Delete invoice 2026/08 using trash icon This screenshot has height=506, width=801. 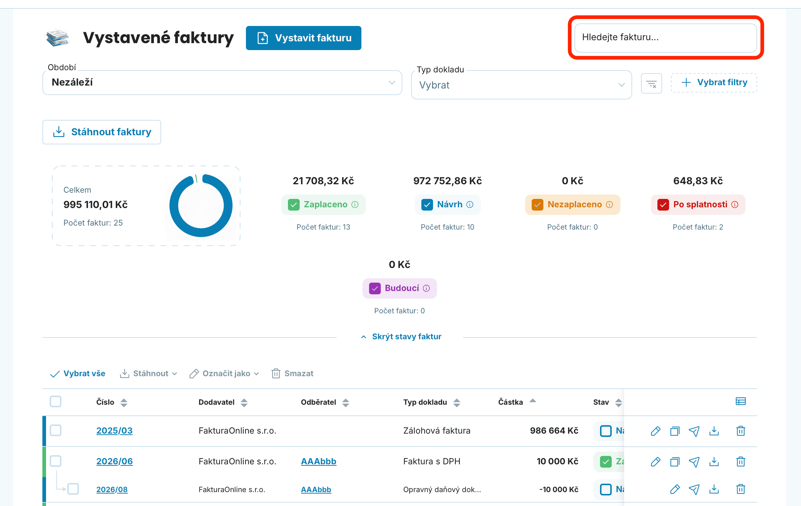pos(740,489)
